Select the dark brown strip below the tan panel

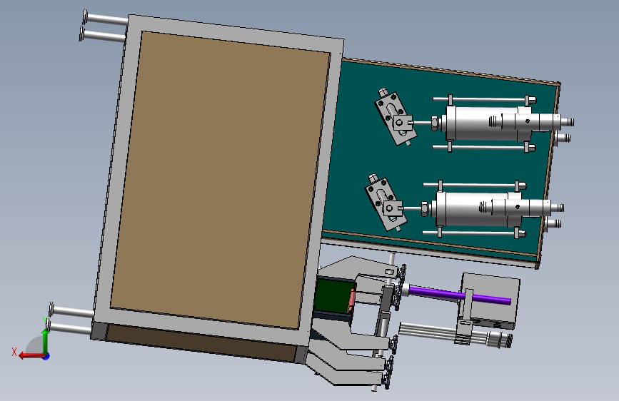click(x=201, y=342)
